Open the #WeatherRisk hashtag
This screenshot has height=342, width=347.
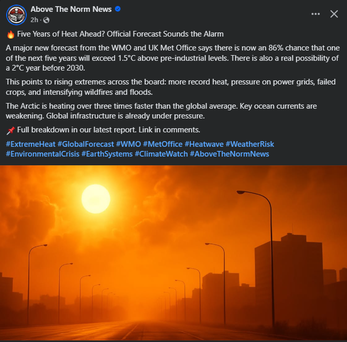coord(250,144)
